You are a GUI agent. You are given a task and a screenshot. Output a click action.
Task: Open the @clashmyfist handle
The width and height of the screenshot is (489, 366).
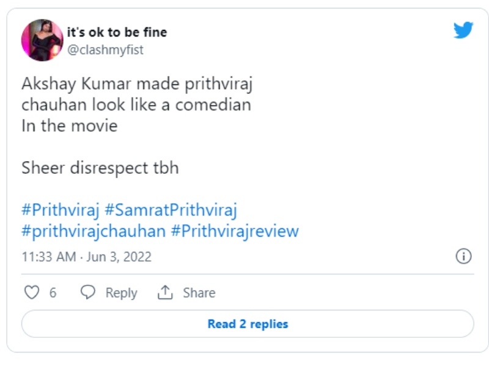click(x=105, y=50)
